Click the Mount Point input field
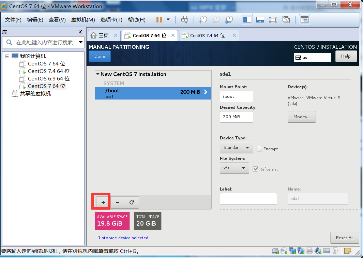Screen dimensions: 363x258 pos(236,96)
